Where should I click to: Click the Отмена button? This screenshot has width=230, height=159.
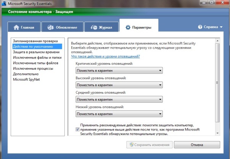pos(197,145)
